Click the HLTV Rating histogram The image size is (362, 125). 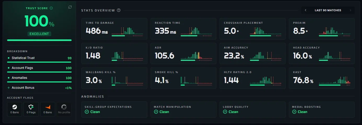[266, 80]
